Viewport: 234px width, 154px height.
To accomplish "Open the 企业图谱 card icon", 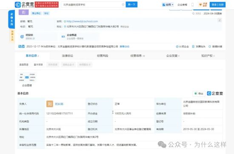I will pyautogui.click(x=63, y=36).
